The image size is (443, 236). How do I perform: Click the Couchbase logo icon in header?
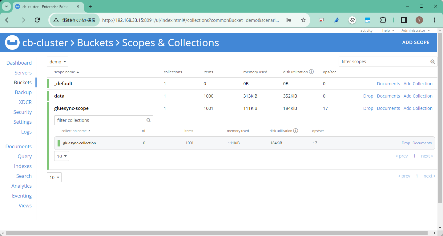click(x=12, y=43)
